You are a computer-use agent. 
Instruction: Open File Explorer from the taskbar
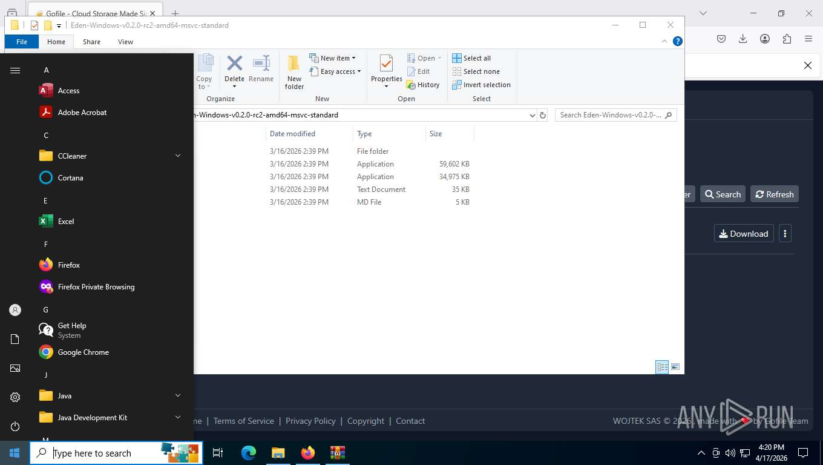click(x=278, y=453)
